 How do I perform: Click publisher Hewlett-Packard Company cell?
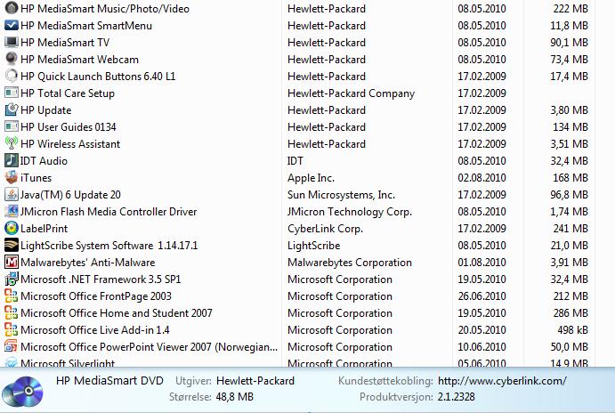point(351,93)
